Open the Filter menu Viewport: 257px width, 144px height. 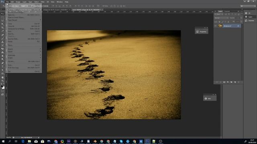click(43, 2)
